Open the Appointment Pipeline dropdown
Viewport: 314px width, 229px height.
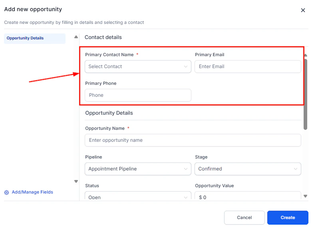click(x=138, y=169)
